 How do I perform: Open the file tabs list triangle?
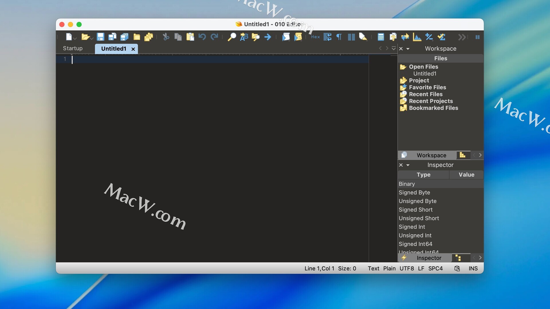click(394, 48)
